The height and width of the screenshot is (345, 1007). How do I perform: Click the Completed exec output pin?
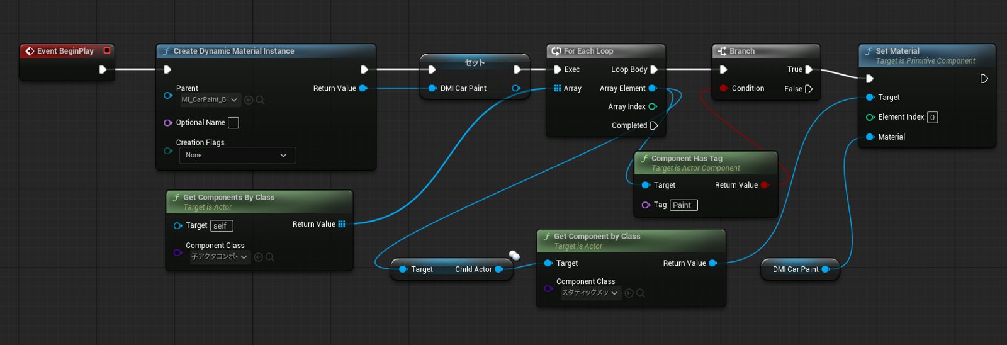[654, 125]
